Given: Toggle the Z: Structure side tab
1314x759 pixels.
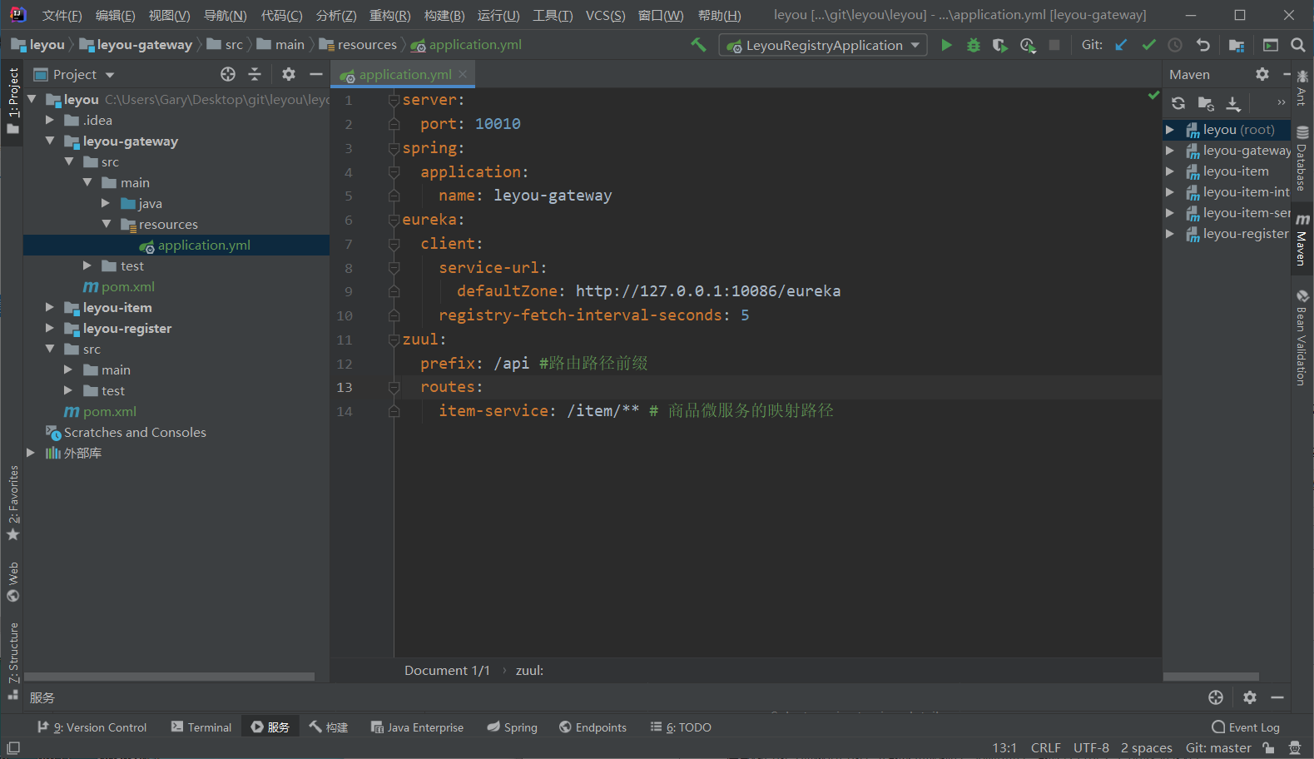Looking at the screenshot, I should point(12,661).
